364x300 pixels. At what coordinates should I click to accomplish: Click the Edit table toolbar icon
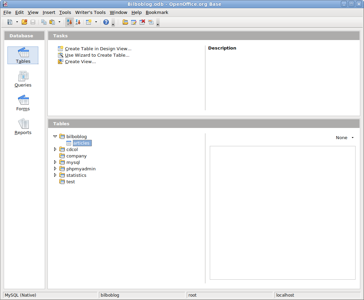[x=134, y=22]
